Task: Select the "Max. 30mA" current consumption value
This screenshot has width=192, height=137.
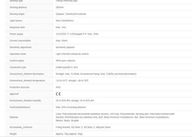Action: pyautogui.click(x=62, y=40)
